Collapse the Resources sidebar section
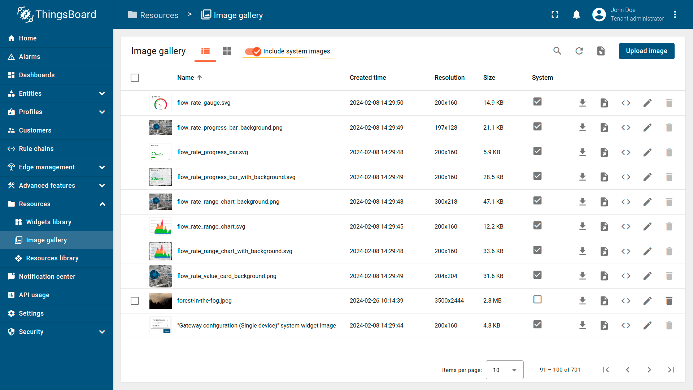The height and width of the screenshot is (390, 693). [x=102, y=204]
